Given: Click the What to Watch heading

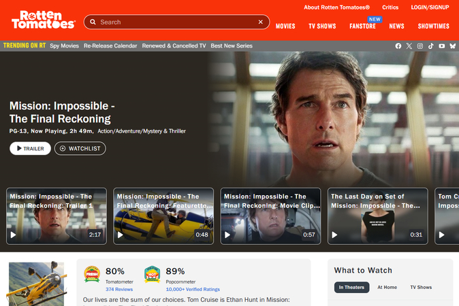Looking at the screenshot, I should click(x=363, y=271).
